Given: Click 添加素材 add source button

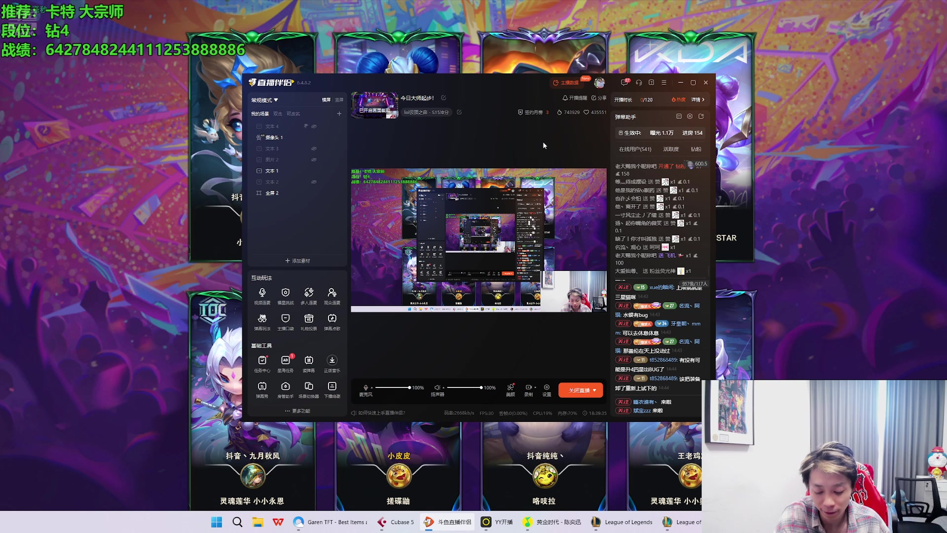Looking at the screenshot, I should coord(297,261).
